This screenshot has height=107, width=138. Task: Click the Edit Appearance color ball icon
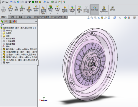[x=125, y=18]
